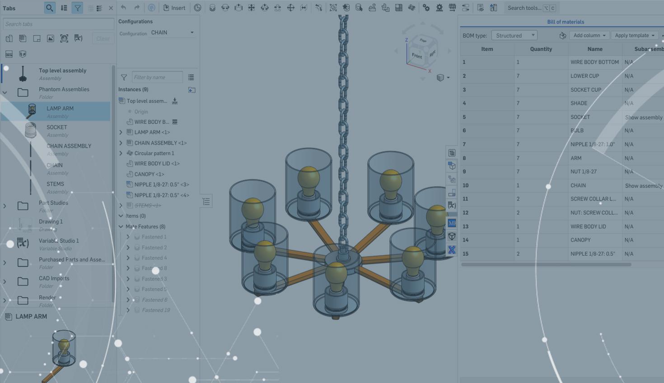Viewport: 664px width, 383px height.
Task: Select the Revolute mate tool icon
Action: point(225,8)
